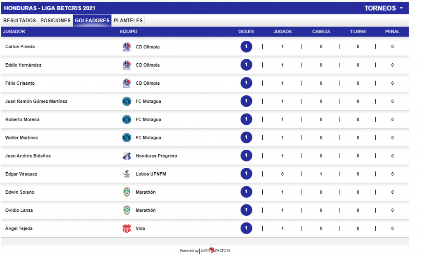Select player name Walter Martínez
This screenshot has height=257, width=421.
coord(21,137)
